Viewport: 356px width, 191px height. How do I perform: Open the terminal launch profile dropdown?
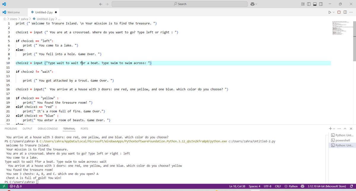pos(335,129)
